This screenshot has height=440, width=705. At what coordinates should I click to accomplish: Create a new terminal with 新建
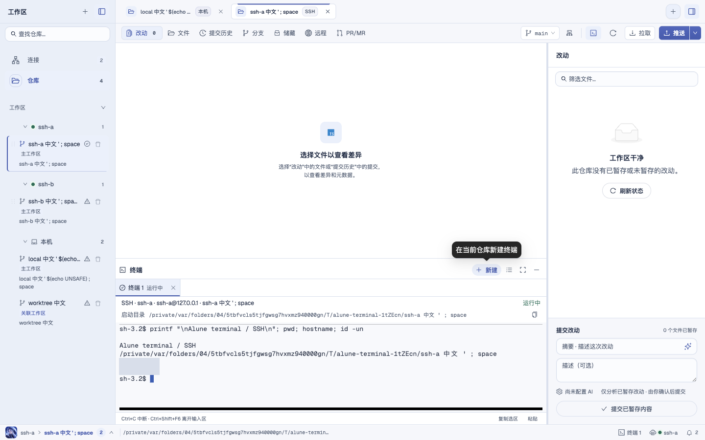coord(487,270)
